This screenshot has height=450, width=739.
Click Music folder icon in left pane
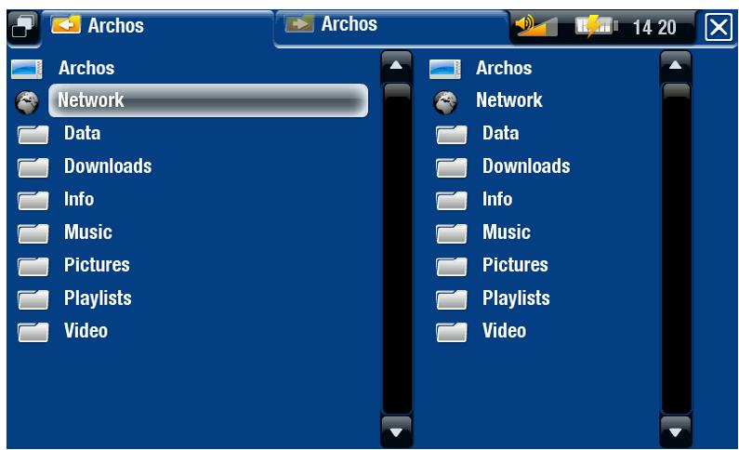(x=33, y=233)
